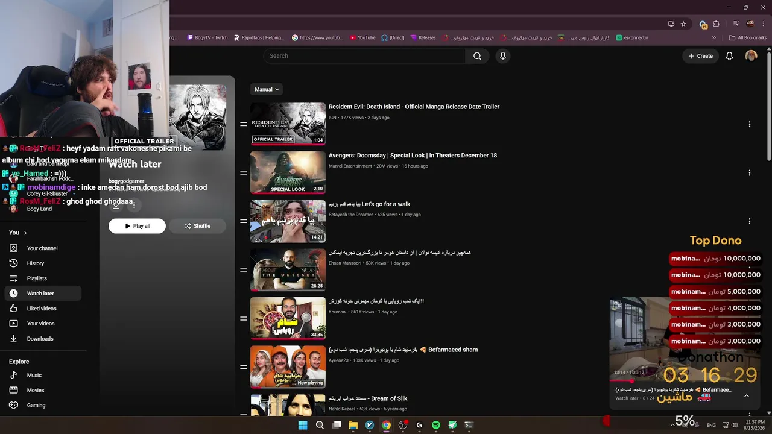Grab the reorder handle for Avengers: Doomsday video

(x=244, y=173)
